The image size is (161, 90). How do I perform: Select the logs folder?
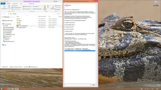pyautogui.click(x=19, y=22)
